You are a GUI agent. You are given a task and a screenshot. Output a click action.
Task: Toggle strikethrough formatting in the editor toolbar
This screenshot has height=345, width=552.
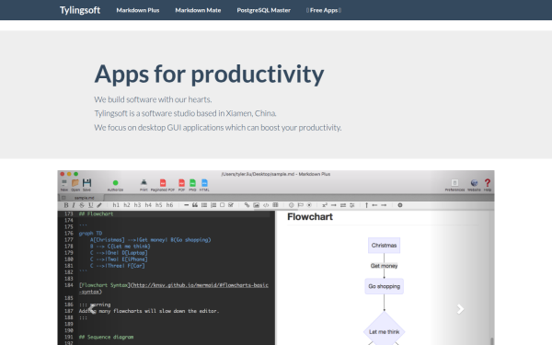click(82, 205)
